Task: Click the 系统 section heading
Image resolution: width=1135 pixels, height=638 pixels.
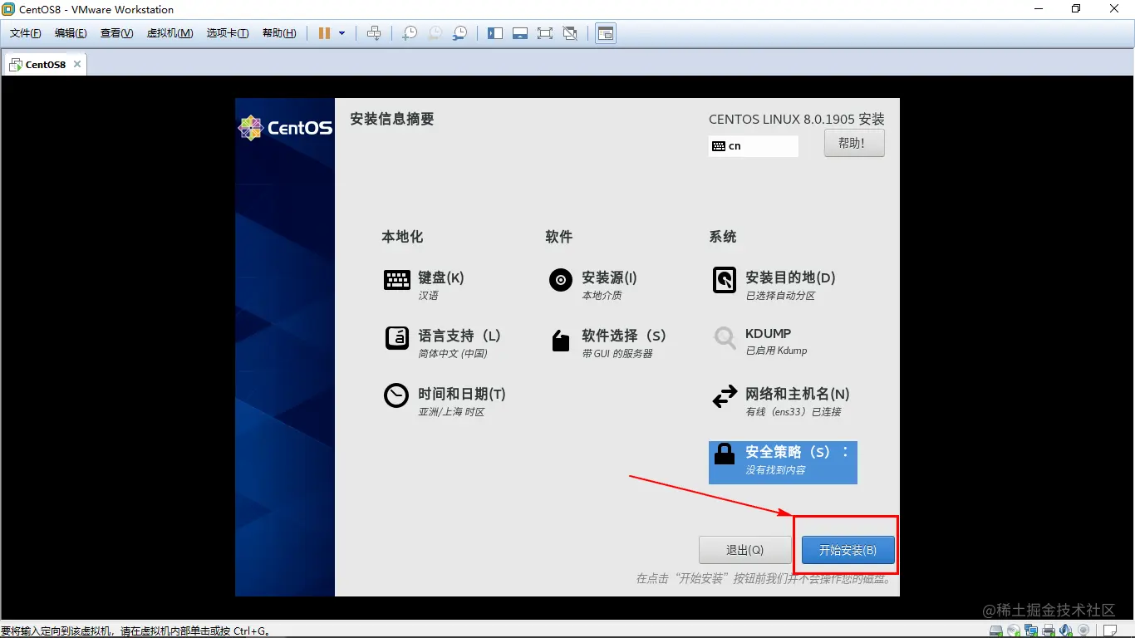Action: pyautogui.click(x=723, y=237)
